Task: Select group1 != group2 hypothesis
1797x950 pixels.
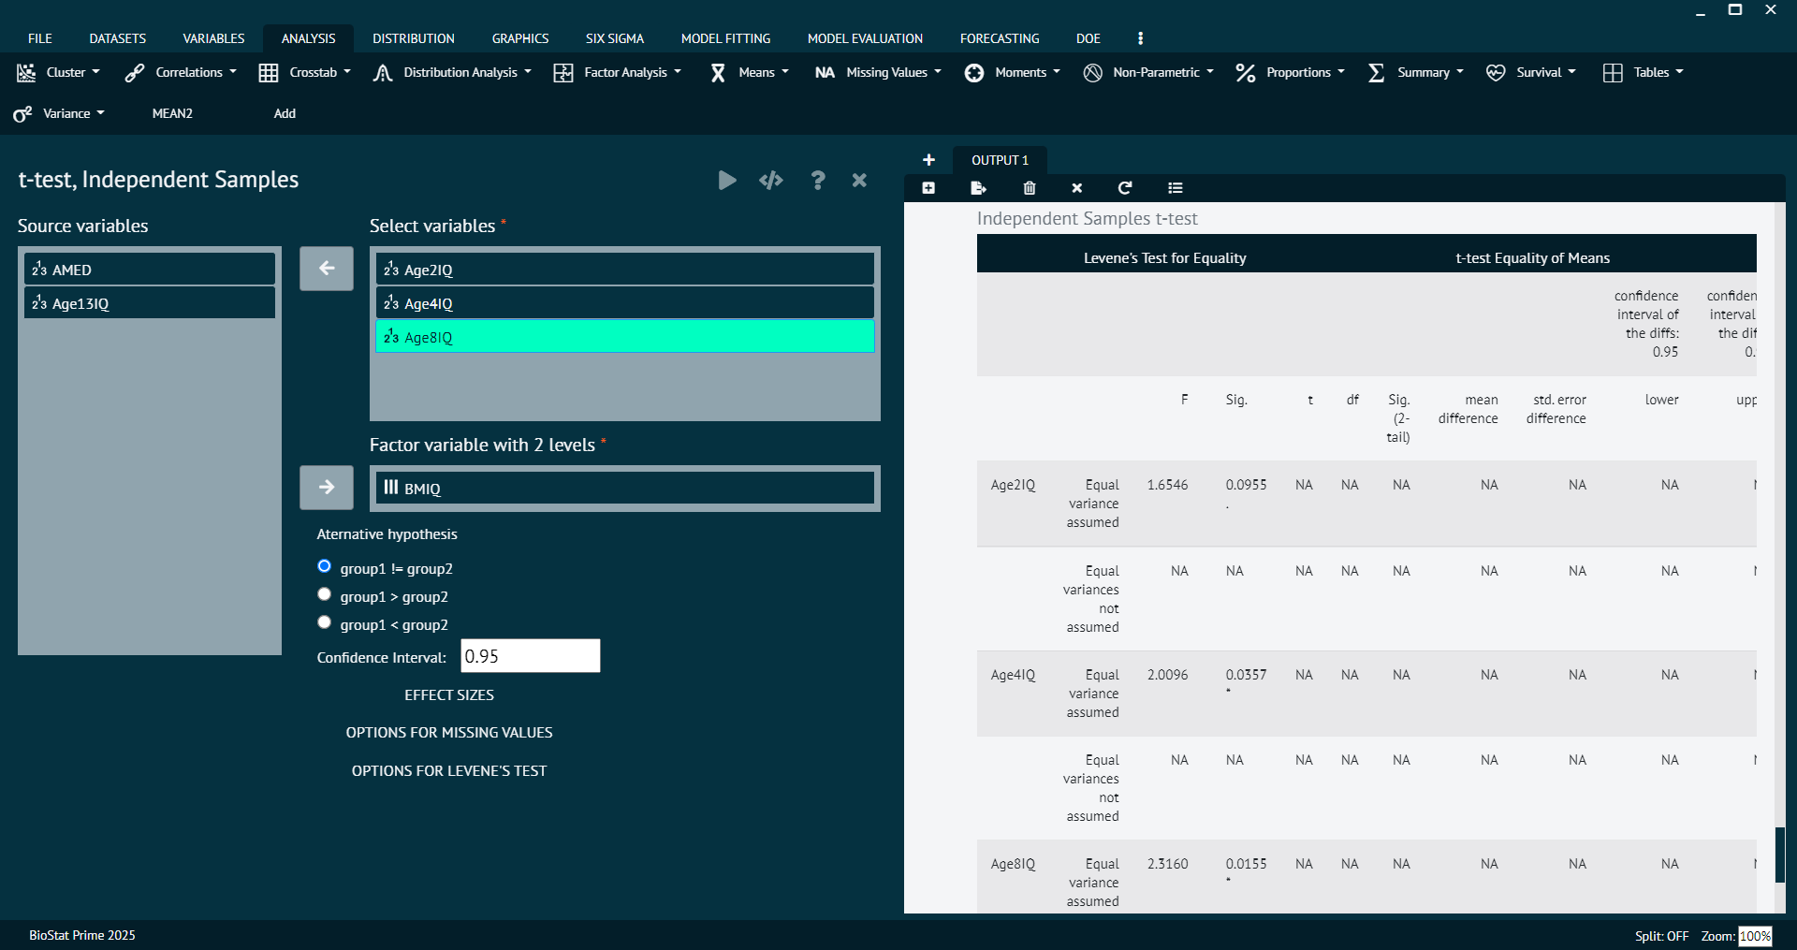Action: tap(325, 566)
